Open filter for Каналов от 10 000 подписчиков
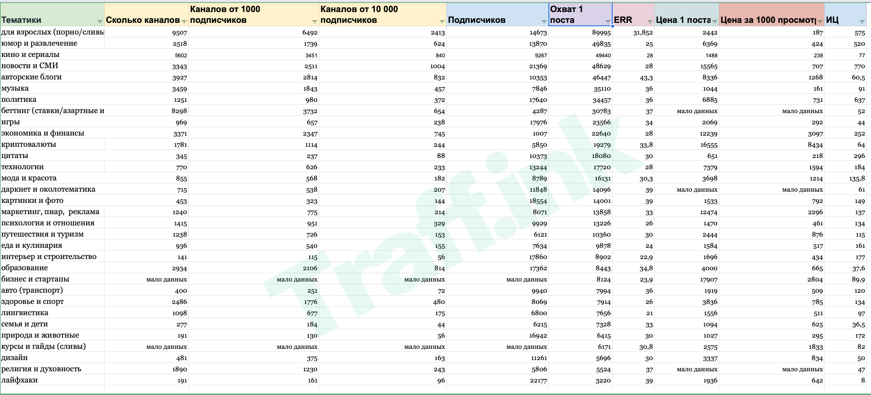 (442, 22)
